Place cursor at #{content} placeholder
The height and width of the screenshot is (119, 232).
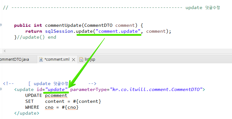(x=87, y=102)
